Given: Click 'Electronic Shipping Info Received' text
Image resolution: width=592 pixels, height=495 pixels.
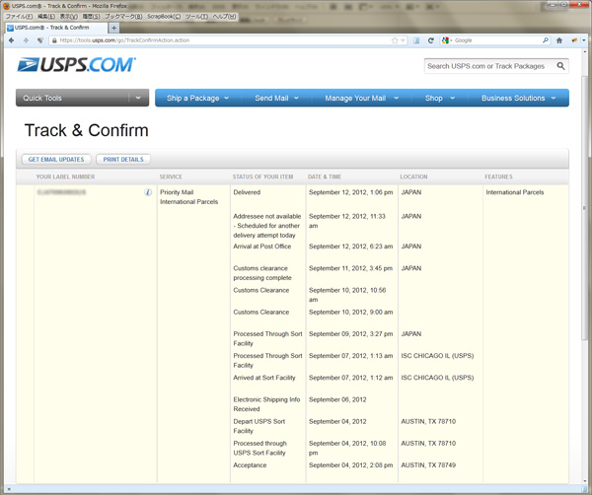Looking at the screenshot, I should 266,404.
